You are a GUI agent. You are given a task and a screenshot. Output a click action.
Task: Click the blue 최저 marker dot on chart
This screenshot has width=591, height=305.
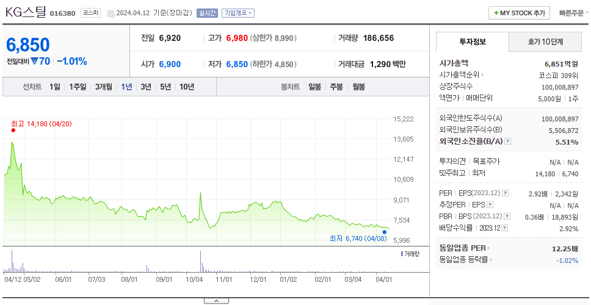pos(384,232)
